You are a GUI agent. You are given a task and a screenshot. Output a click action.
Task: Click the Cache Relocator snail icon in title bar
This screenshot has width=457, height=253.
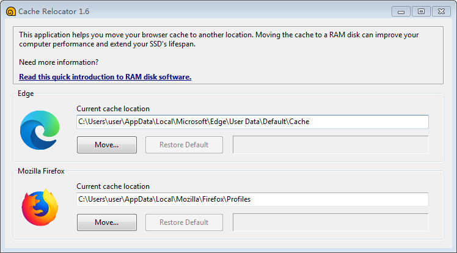pyautogui.click(x=10, y=11)
